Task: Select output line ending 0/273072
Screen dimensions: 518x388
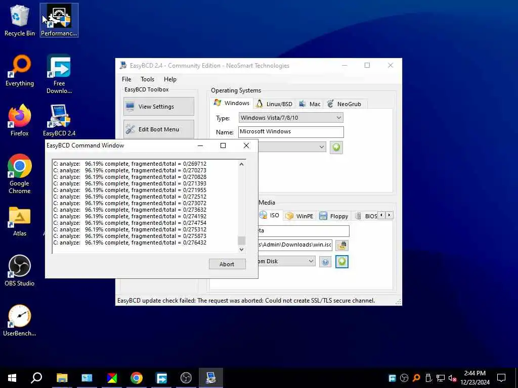Action: pos(130,203)
